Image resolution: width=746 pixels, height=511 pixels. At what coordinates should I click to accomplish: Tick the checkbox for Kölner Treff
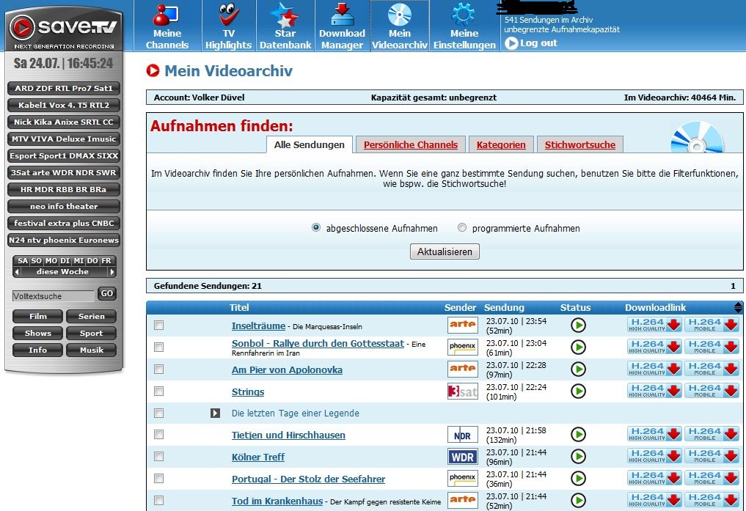[159, 456]
